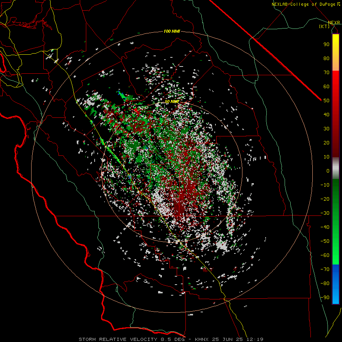This screenshot has width=342, height=342.
Task: Click the NEXLAB-College of DuPage title text
Action: click(x=306, y=4)
